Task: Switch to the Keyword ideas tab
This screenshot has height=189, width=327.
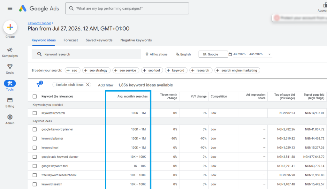Action: point(43,40)
